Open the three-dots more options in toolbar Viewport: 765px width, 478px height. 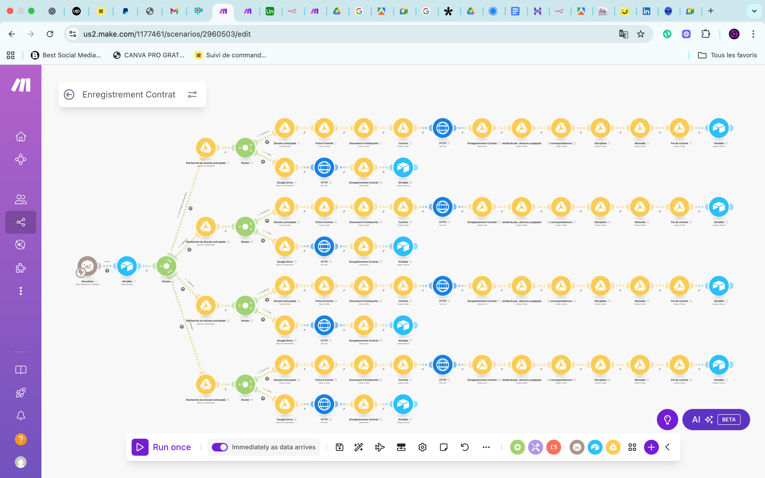pyautogui.click(x=486, y=447)
